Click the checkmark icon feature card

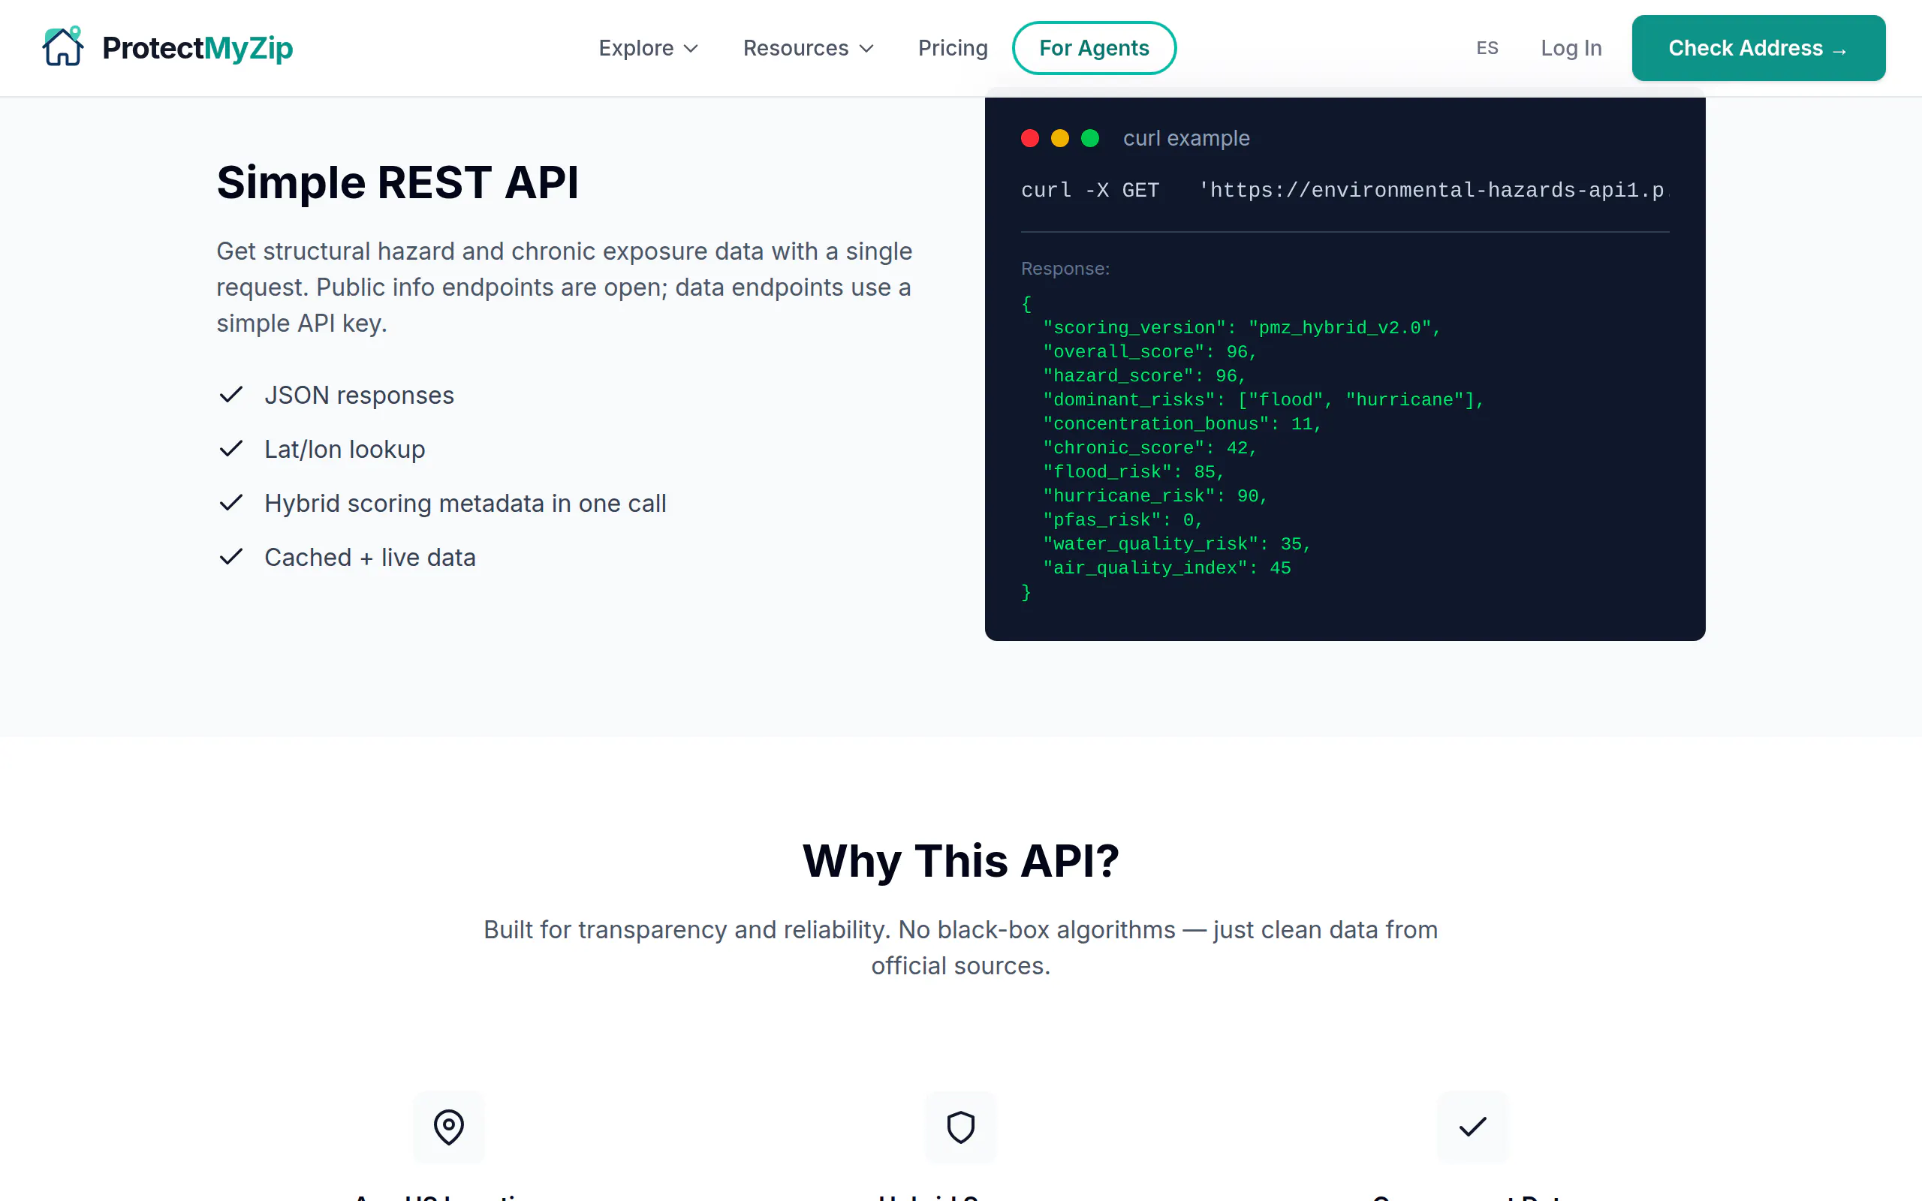click(x=1472, y=1127)
